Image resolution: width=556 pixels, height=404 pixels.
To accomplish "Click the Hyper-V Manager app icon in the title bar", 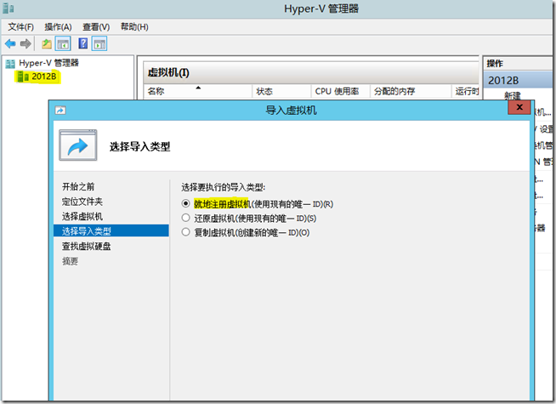I will click(9, 9).
